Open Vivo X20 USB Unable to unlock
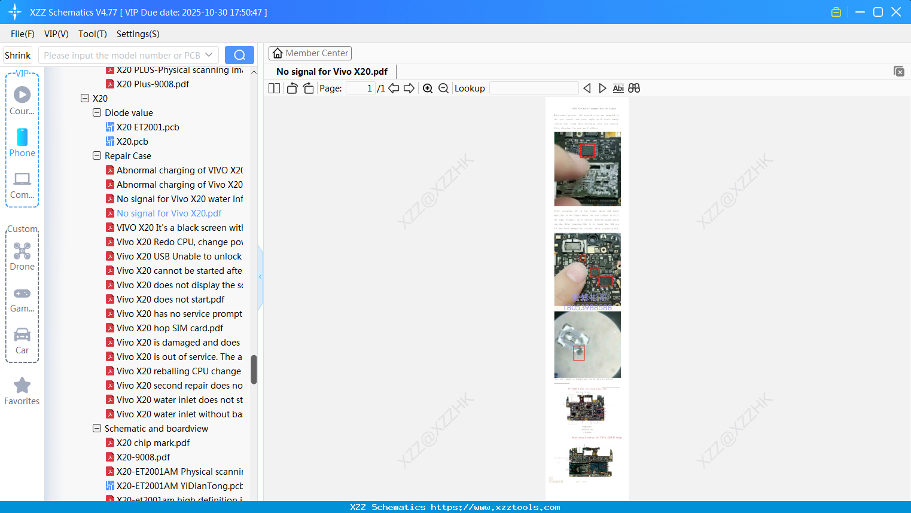Image resolution: width=911 pixels, height=513 pixels. coord(179,256)
